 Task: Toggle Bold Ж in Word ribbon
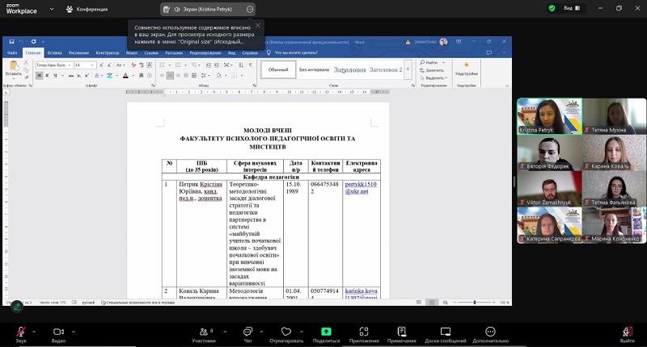(39, 76)
